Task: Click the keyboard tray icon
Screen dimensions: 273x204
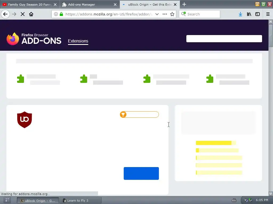Action: coord(234,200)
